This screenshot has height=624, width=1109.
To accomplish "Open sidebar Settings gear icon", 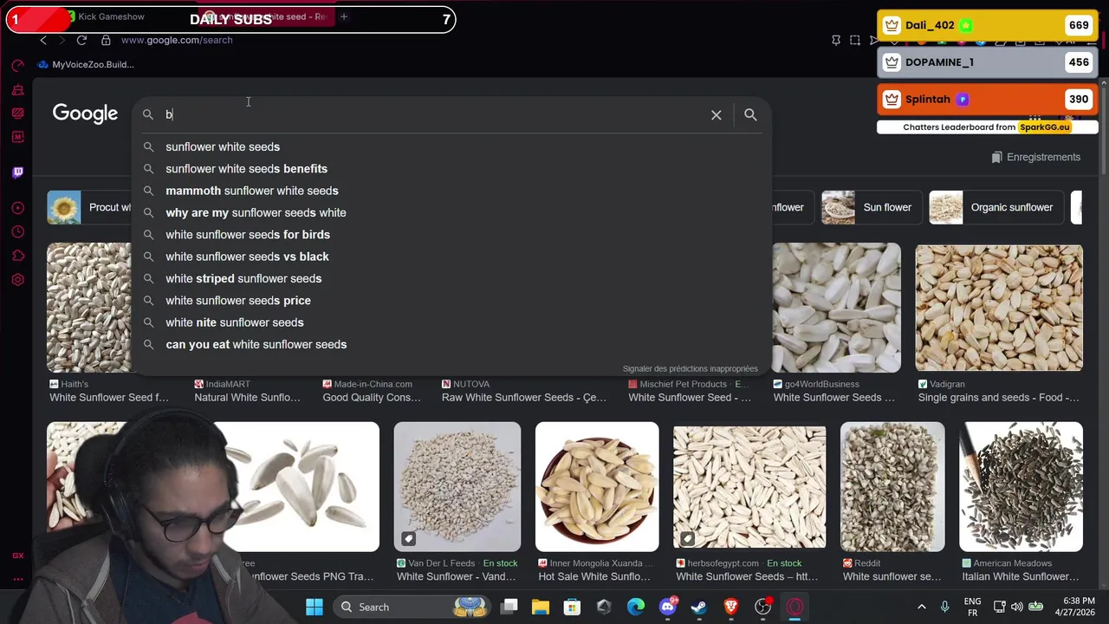I will (x=17, y=280).
